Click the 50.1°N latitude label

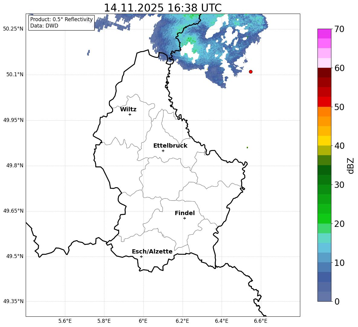pos(15,74)
